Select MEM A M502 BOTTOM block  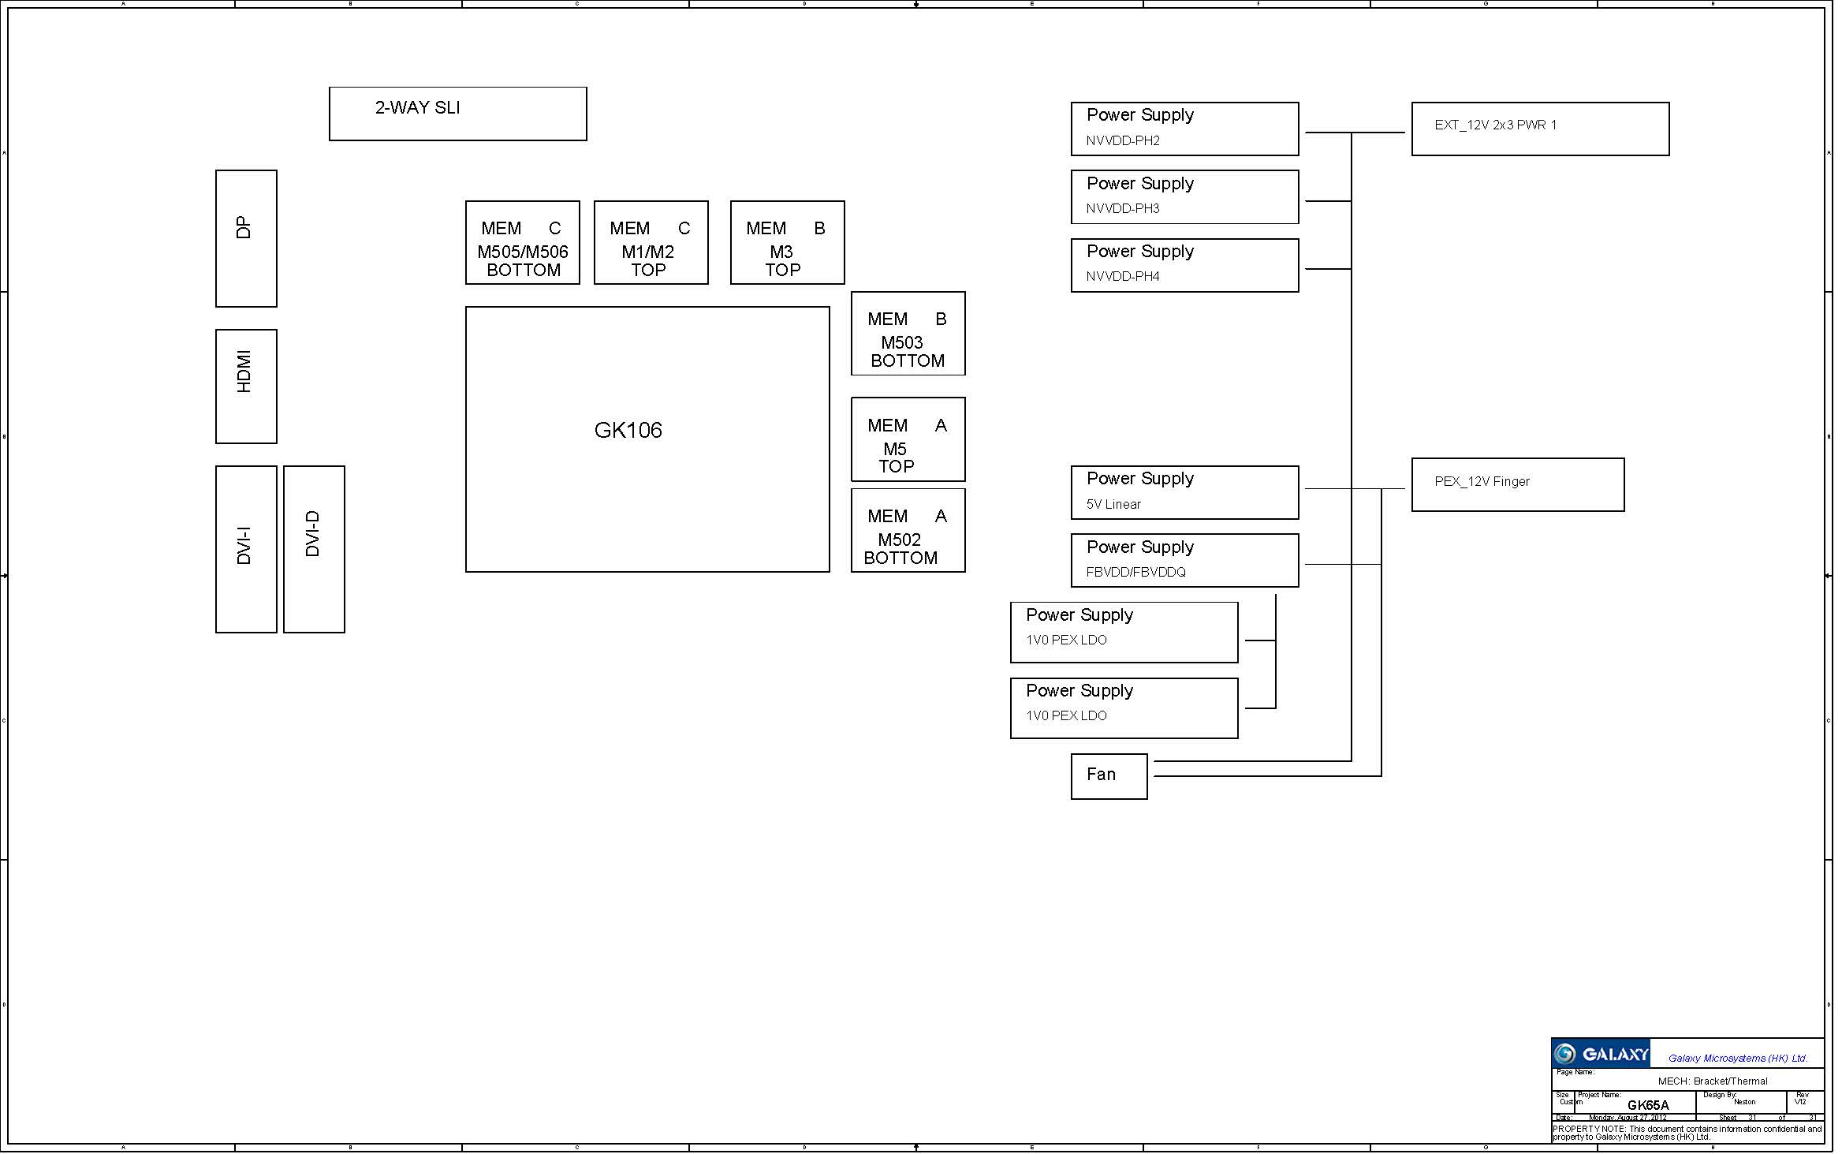pyautogui.click(x=908, y=529)
